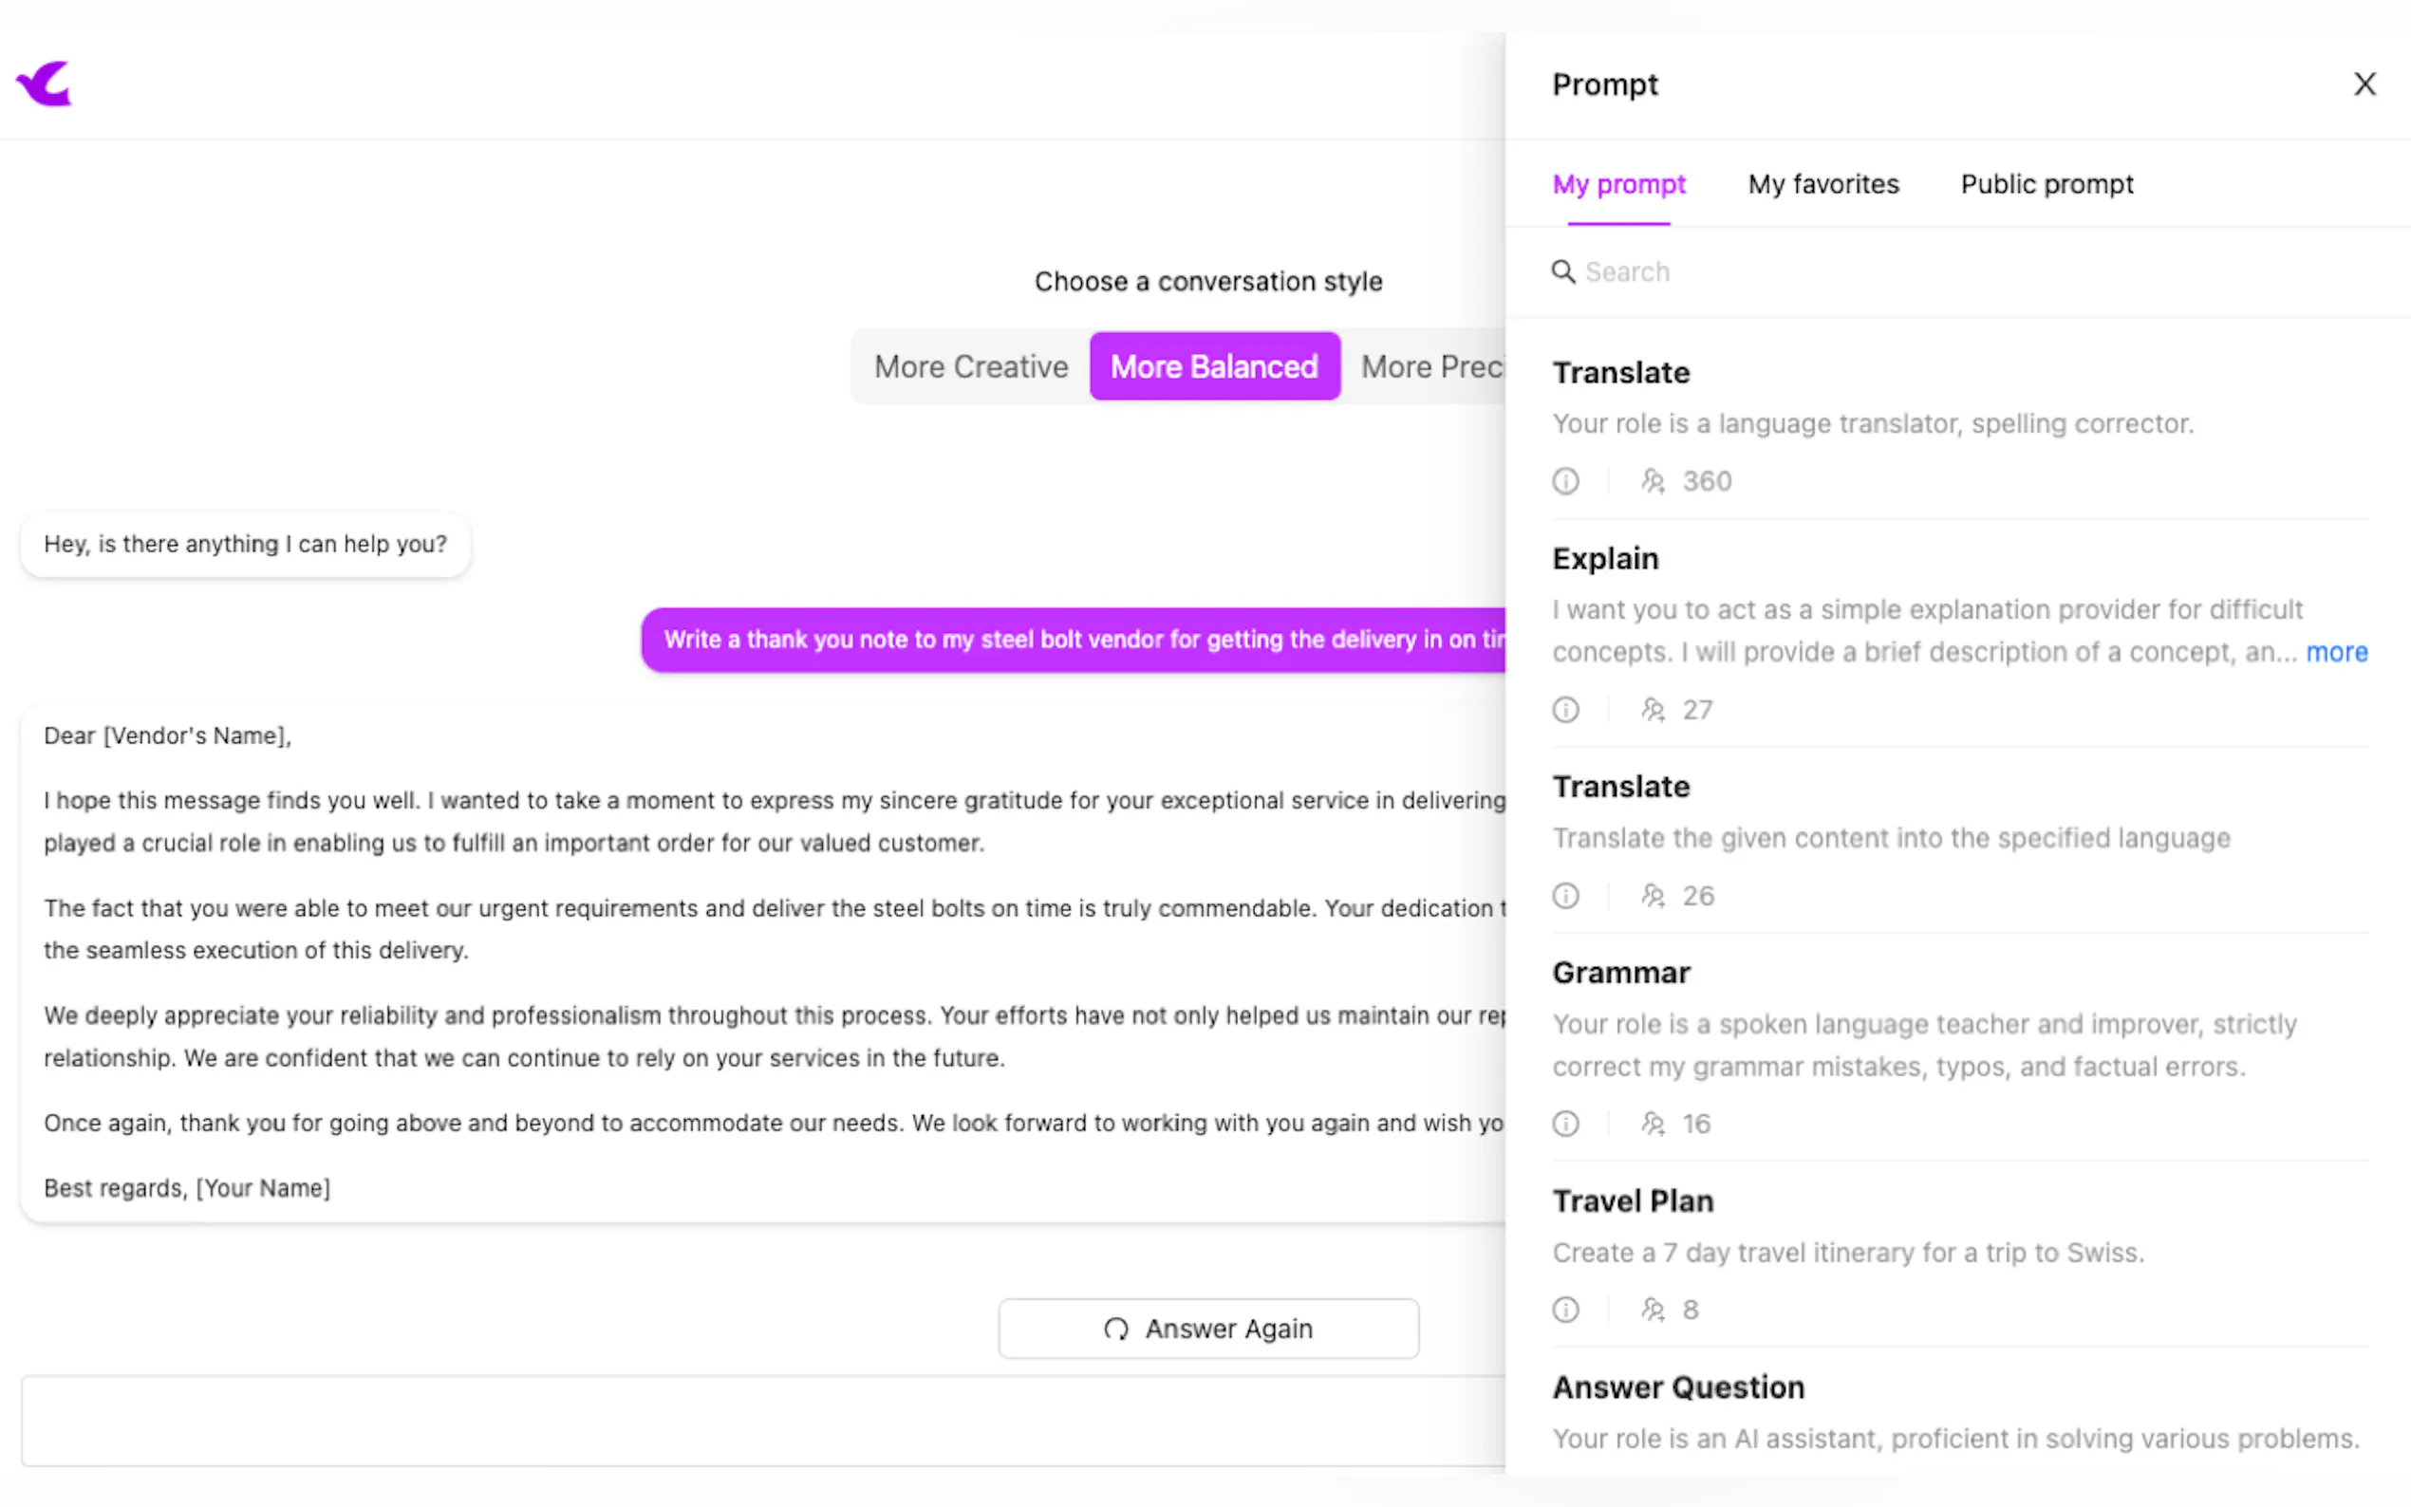Expand Explain description with more link
The height and width of the screenshot is (1507, 2411).
point(2335,652)
